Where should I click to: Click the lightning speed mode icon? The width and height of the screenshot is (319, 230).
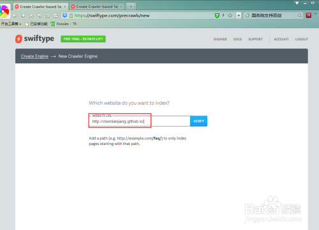223,15
